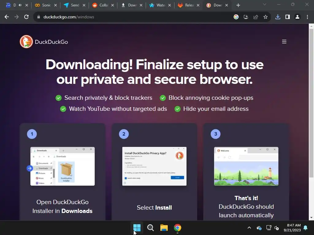Open the hamburger menu on the page
This screenshot has height=235, width=314.
[284, 42]
